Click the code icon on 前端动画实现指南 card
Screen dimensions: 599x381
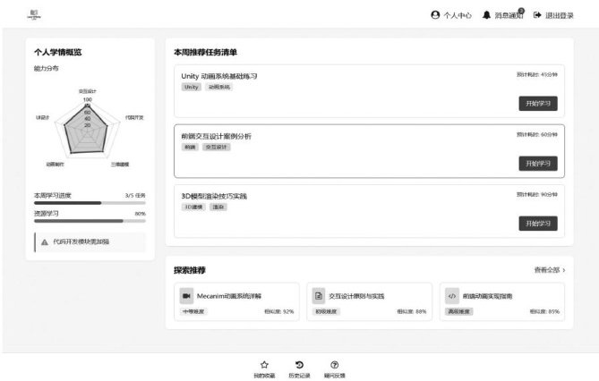pos(452,295)
